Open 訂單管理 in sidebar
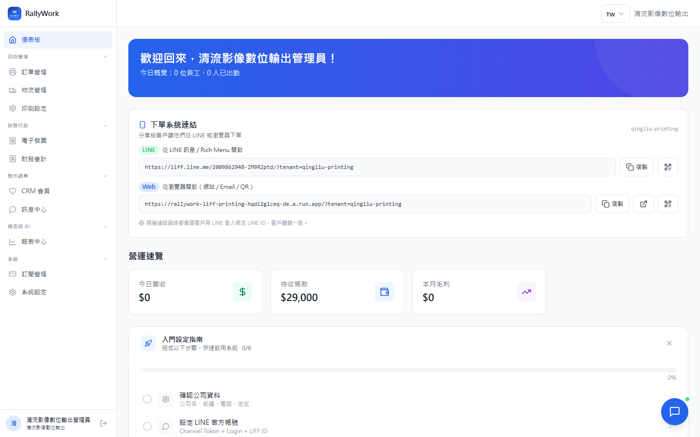This screenshot has height=437, width=700. 58,72
